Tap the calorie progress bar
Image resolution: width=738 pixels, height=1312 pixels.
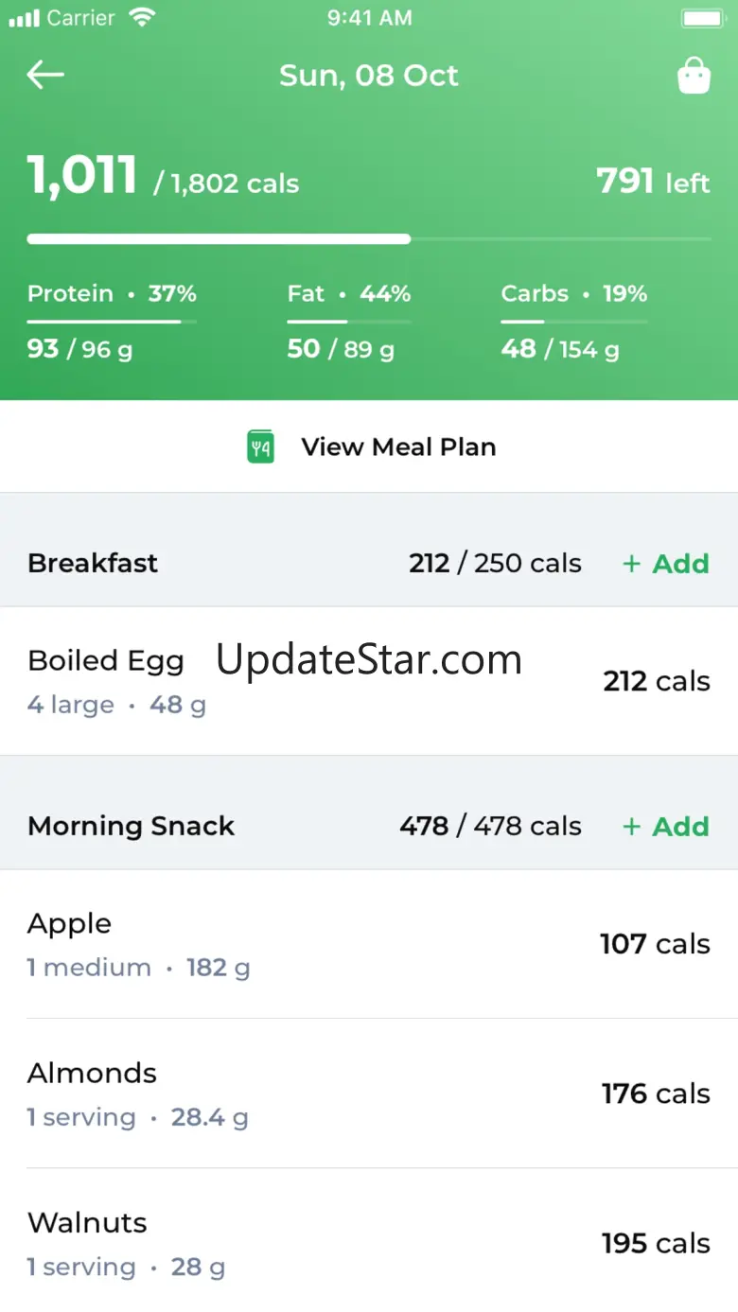click(369, 239)
